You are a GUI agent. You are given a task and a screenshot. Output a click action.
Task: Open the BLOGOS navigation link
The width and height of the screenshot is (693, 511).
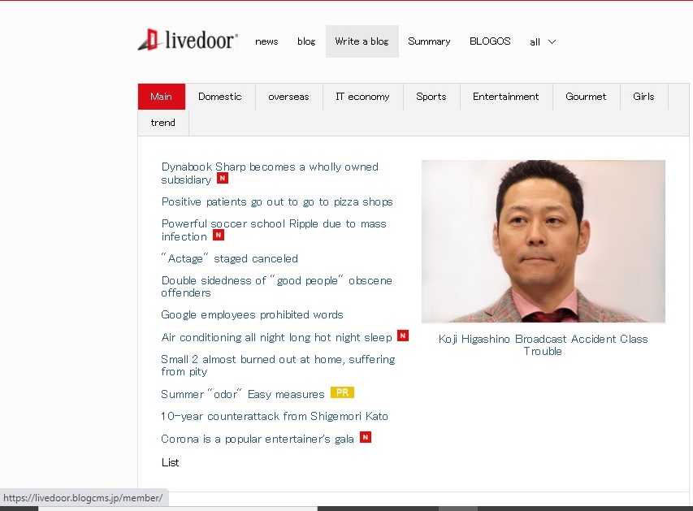490,41
